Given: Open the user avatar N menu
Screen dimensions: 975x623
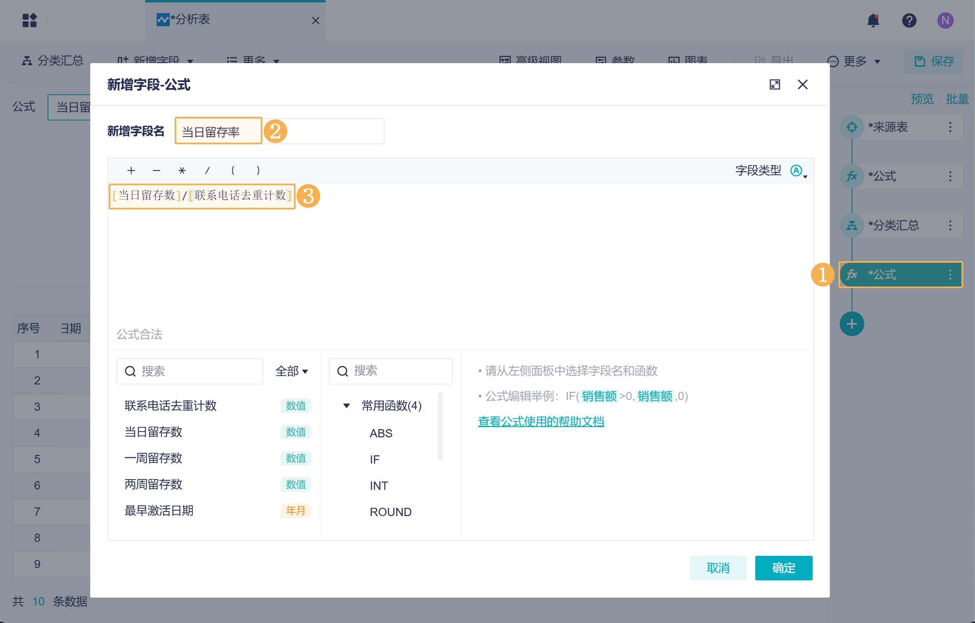Looking at the screenshot, I should [945, 20].
